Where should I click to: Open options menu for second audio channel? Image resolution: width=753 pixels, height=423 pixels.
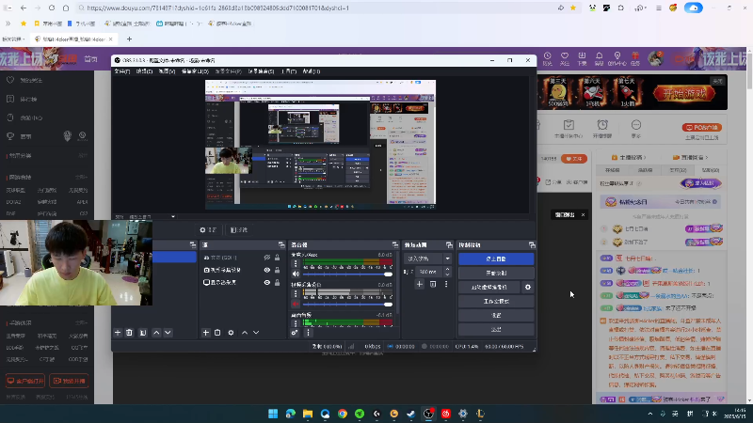296,293
